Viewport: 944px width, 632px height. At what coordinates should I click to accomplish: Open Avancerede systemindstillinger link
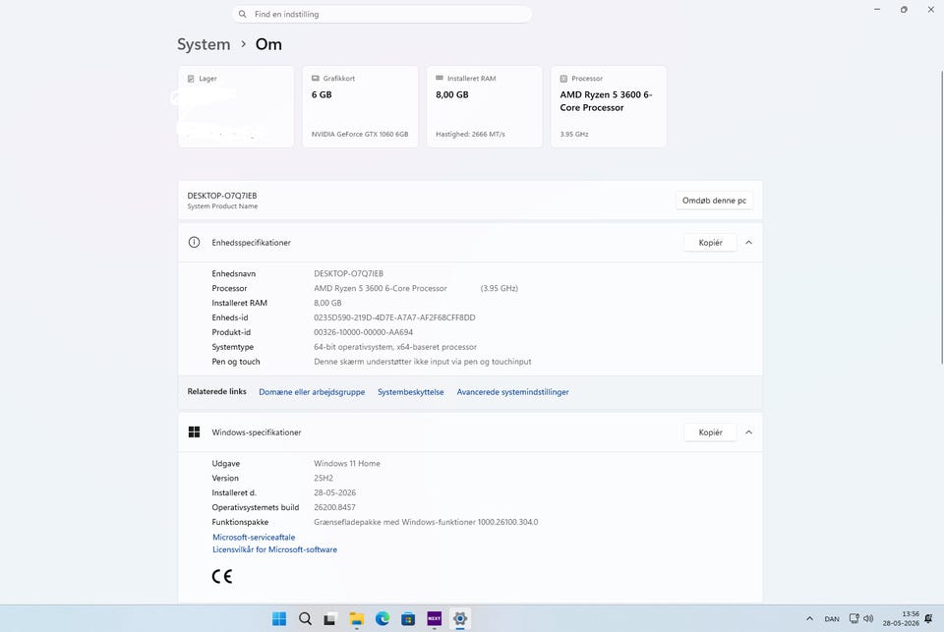click(x=513, y=392)
